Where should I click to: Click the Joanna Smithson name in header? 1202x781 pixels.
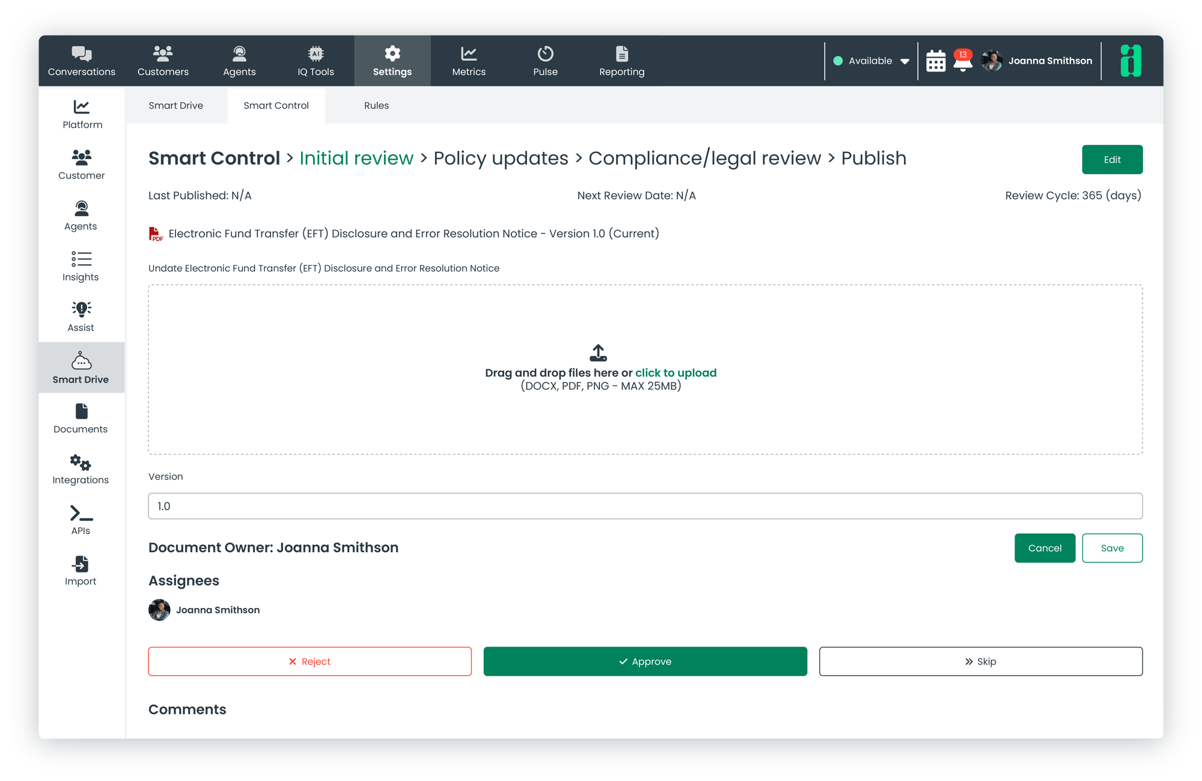[1050, 61]
